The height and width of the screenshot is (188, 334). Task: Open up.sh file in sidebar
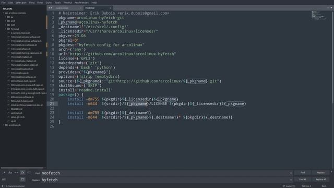pos(13,121)
